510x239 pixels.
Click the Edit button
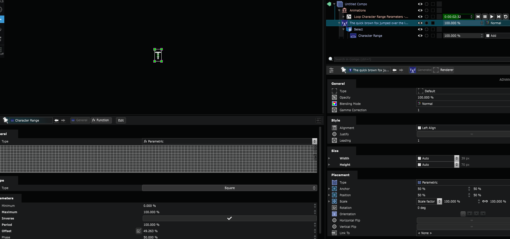coord(121,120)
